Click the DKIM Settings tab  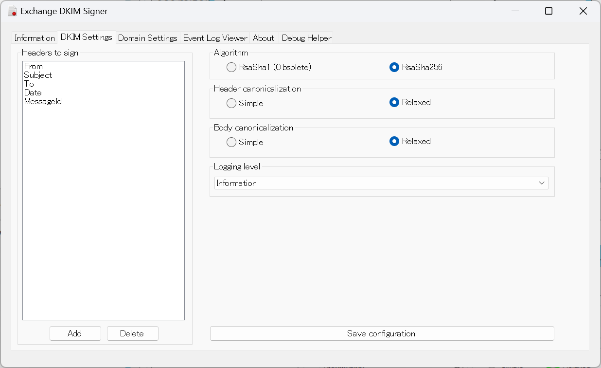click(x=87, y=37)
